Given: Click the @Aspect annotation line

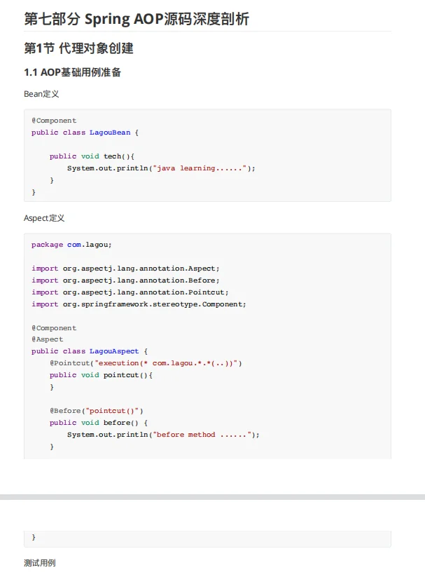Looking at the screenshot, I should 48,339.
